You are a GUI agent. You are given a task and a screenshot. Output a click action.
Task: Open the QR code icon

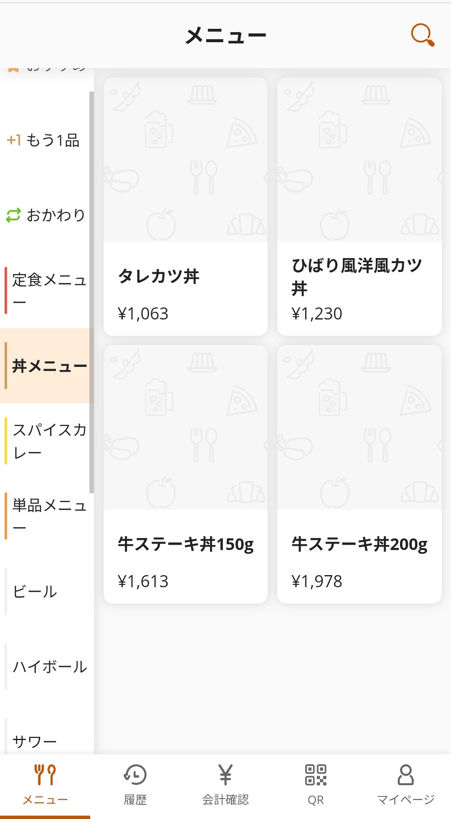(316, 775)
